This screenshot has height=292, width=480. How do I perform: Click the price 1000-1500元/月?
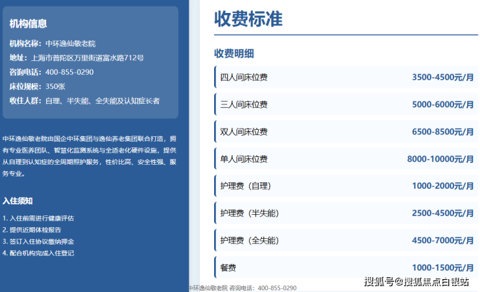click(442, 268)
